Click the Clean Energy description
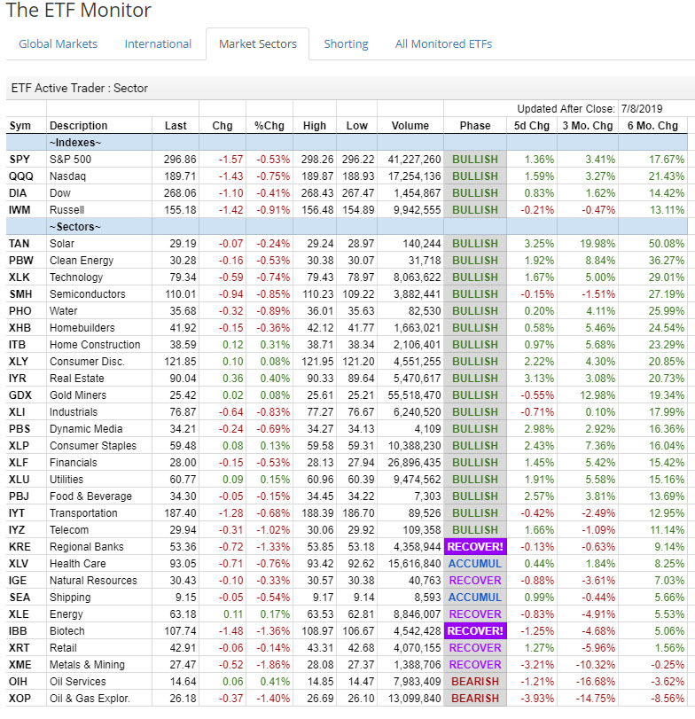695x719 pixels. 82,261
